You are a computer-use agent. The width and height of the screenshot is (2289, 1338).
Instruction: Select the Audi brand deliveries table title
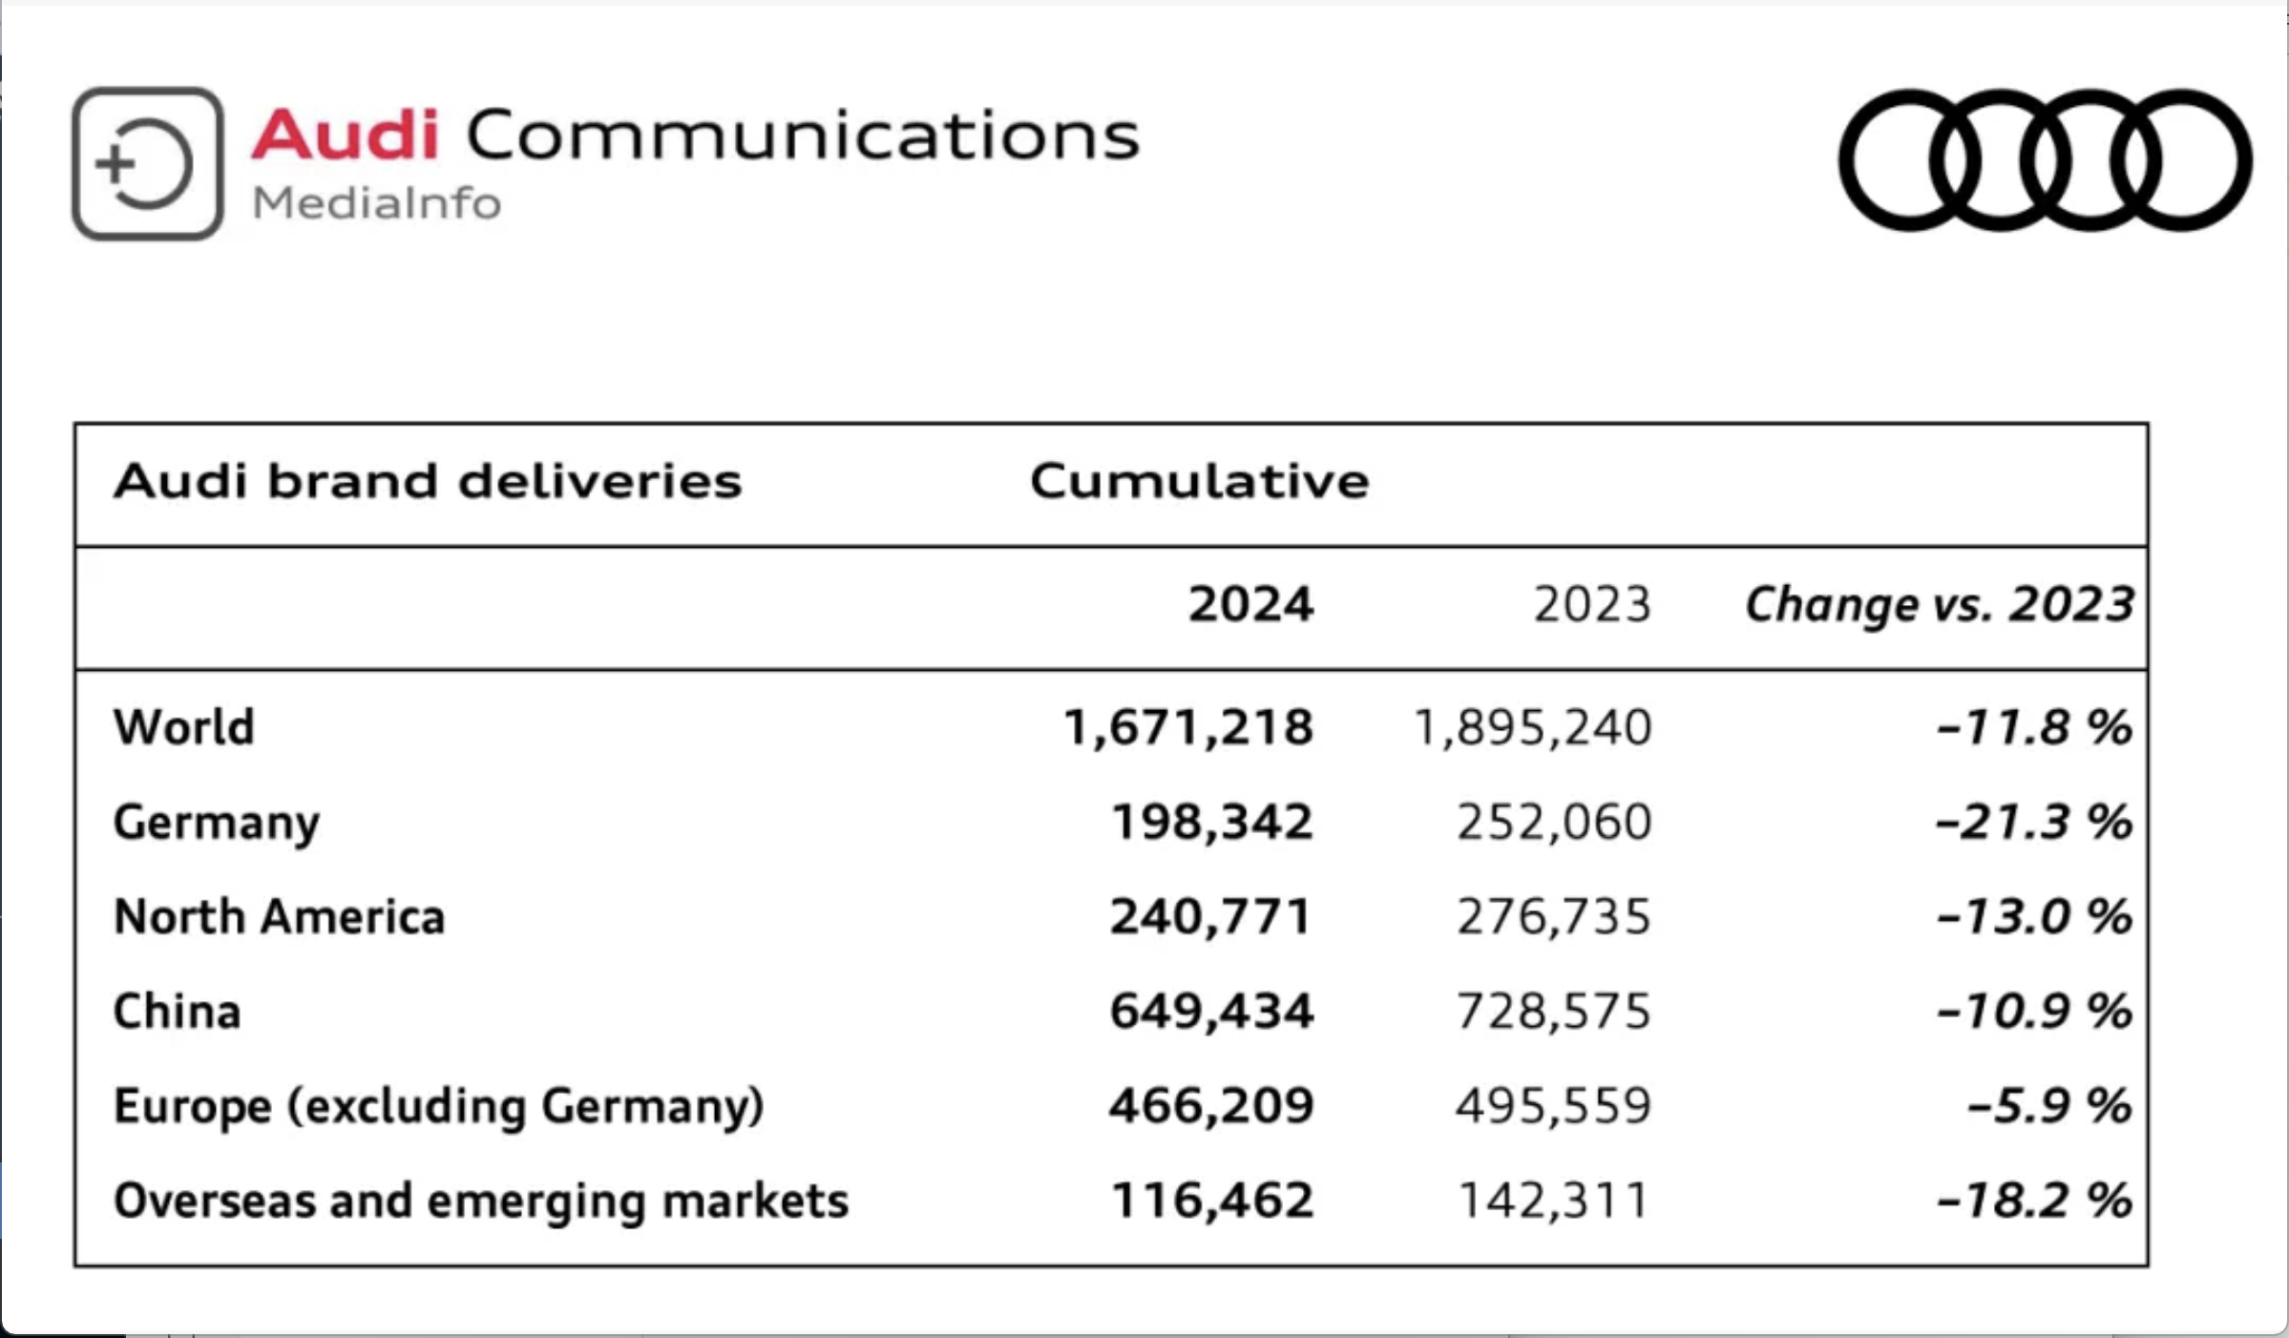coord(428,480)
